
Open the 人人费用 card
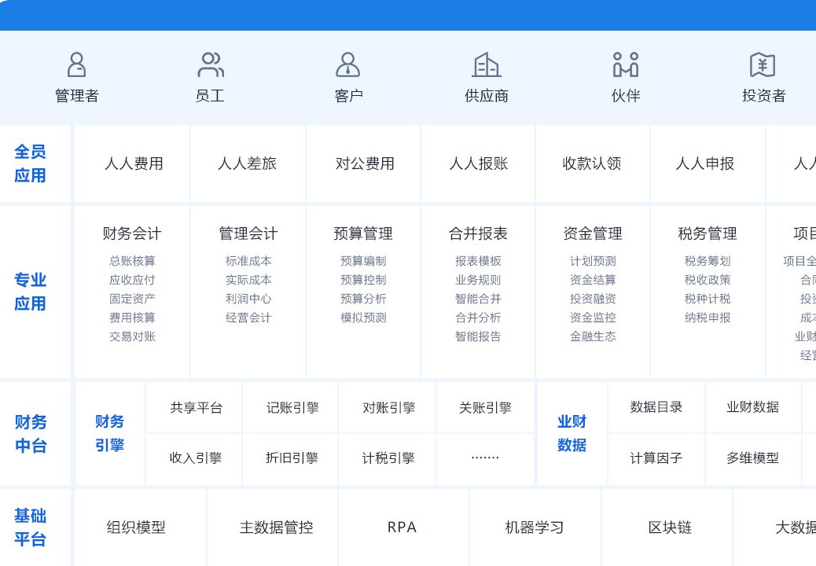133,164
